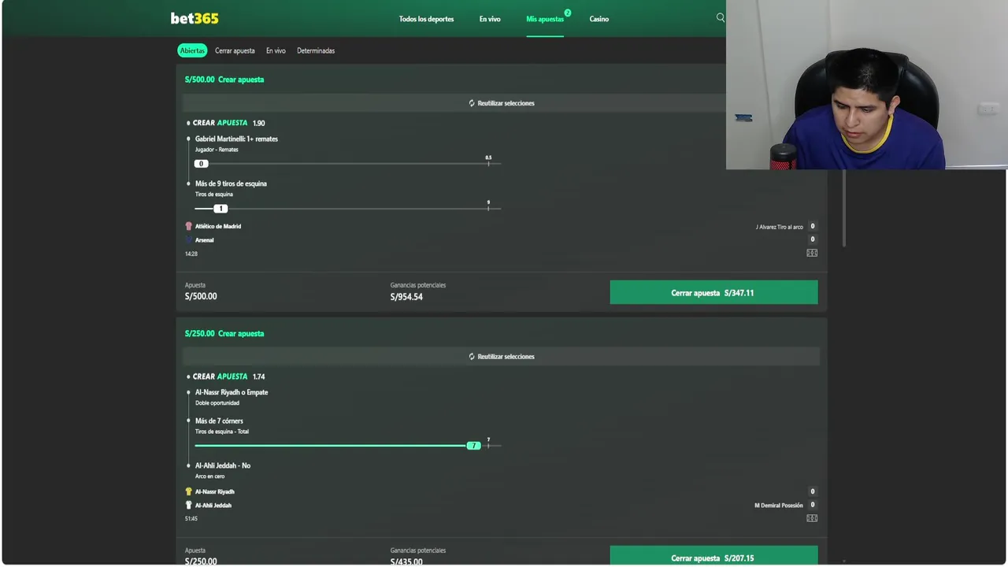Click J Alvarez Tiro al arco commentary
The height and width of the screenshot is (567, 1008).
coord(780,227)
